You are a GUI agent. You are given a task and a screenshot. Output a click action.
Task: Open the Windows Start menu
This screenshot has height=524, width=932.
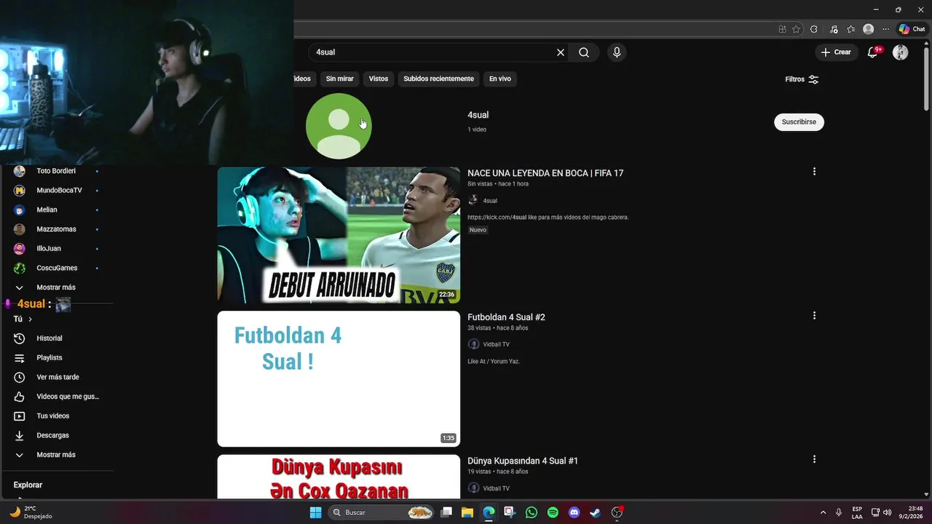click(x=315, y=512)
